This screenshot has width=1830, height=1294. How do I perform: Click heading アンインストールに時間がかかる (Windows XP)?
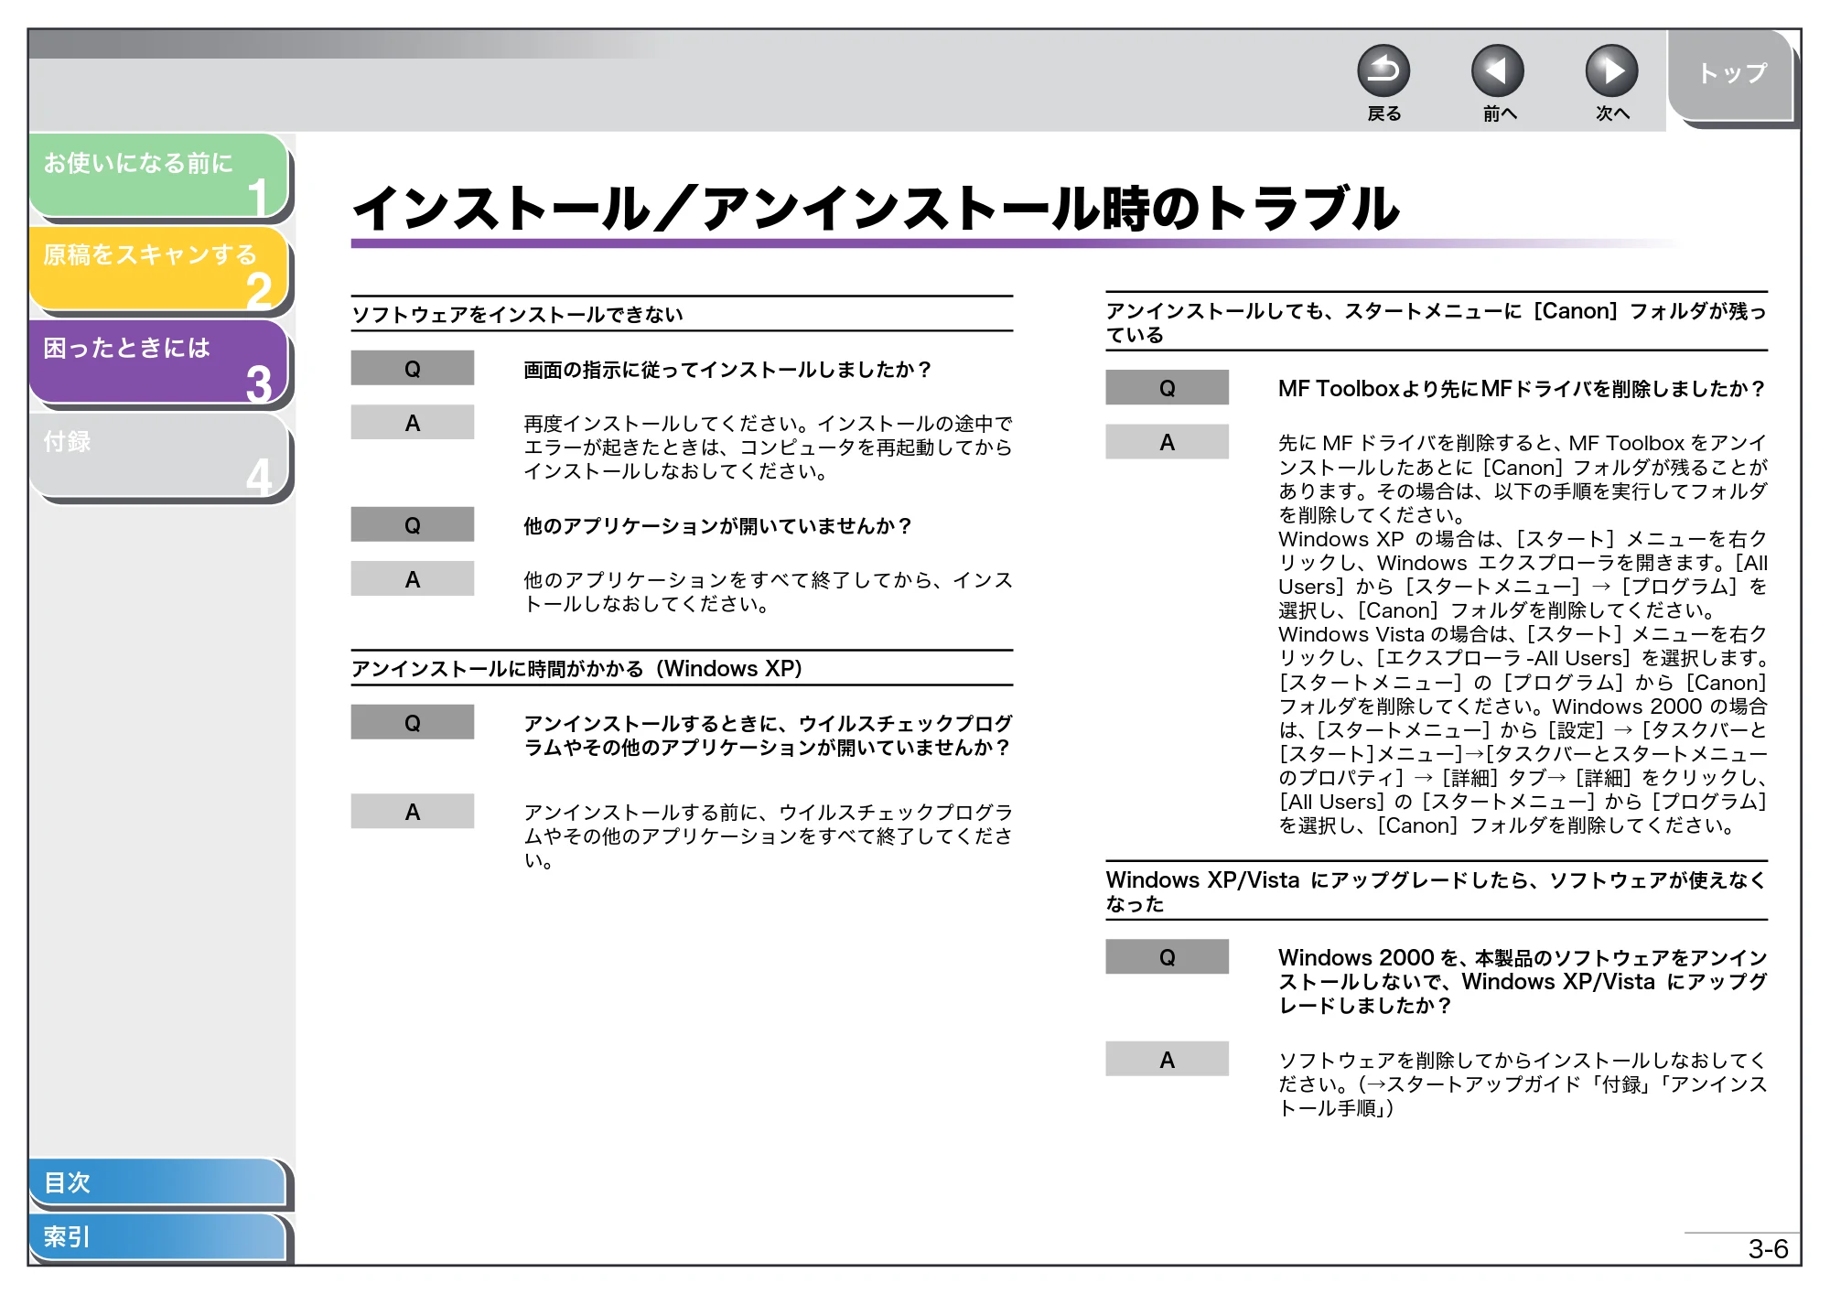[x=577, y=669]
